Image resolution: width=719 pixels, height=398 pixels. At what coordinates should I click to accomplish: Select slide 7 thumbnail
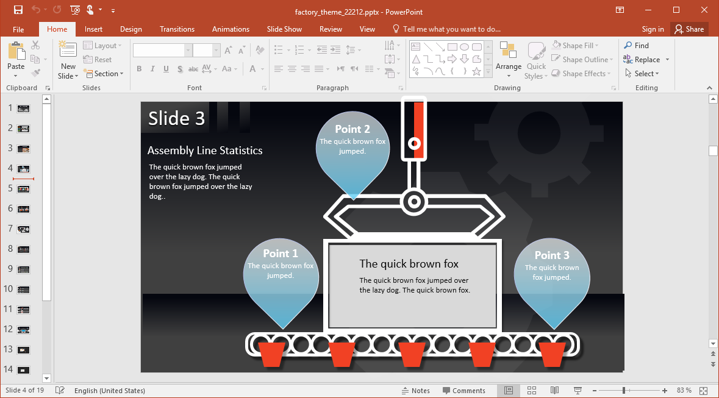pyautogui.click(x=24, y=229)
